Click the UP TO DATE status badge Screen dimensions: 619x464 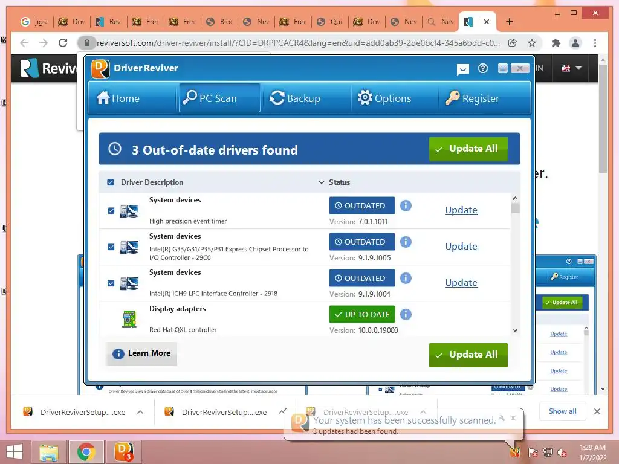[362, 314]
